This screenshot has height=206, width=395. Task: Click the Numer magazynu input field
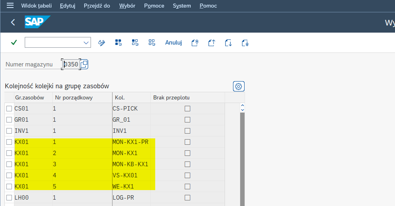71,64
